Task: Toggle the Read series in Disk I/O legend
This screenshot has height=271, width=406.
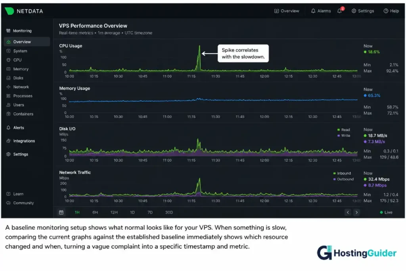Action: pyautogui.click(x=344, y=130)
